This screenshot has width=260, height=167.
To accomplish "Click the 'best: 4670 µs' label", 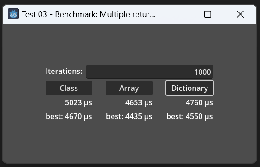I will tap(69, 117).
